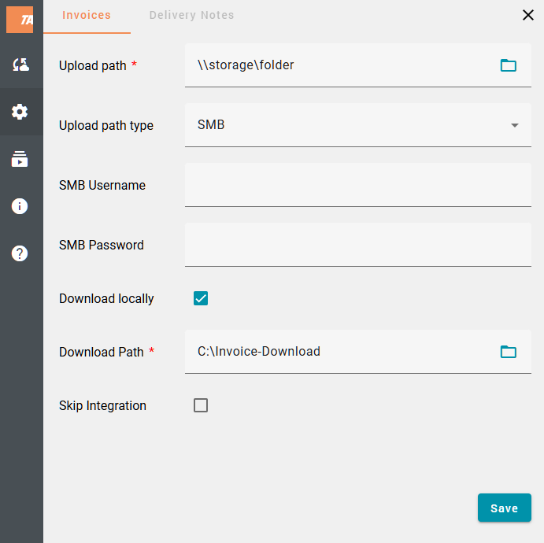Screen dimensions: 544x543
Task: Close the settings dialog with X
Action: [528, 15]
